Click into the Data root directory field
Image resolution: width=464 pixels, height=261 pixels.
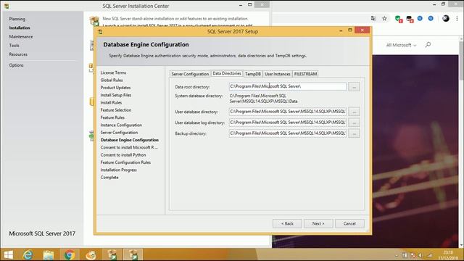288,86
